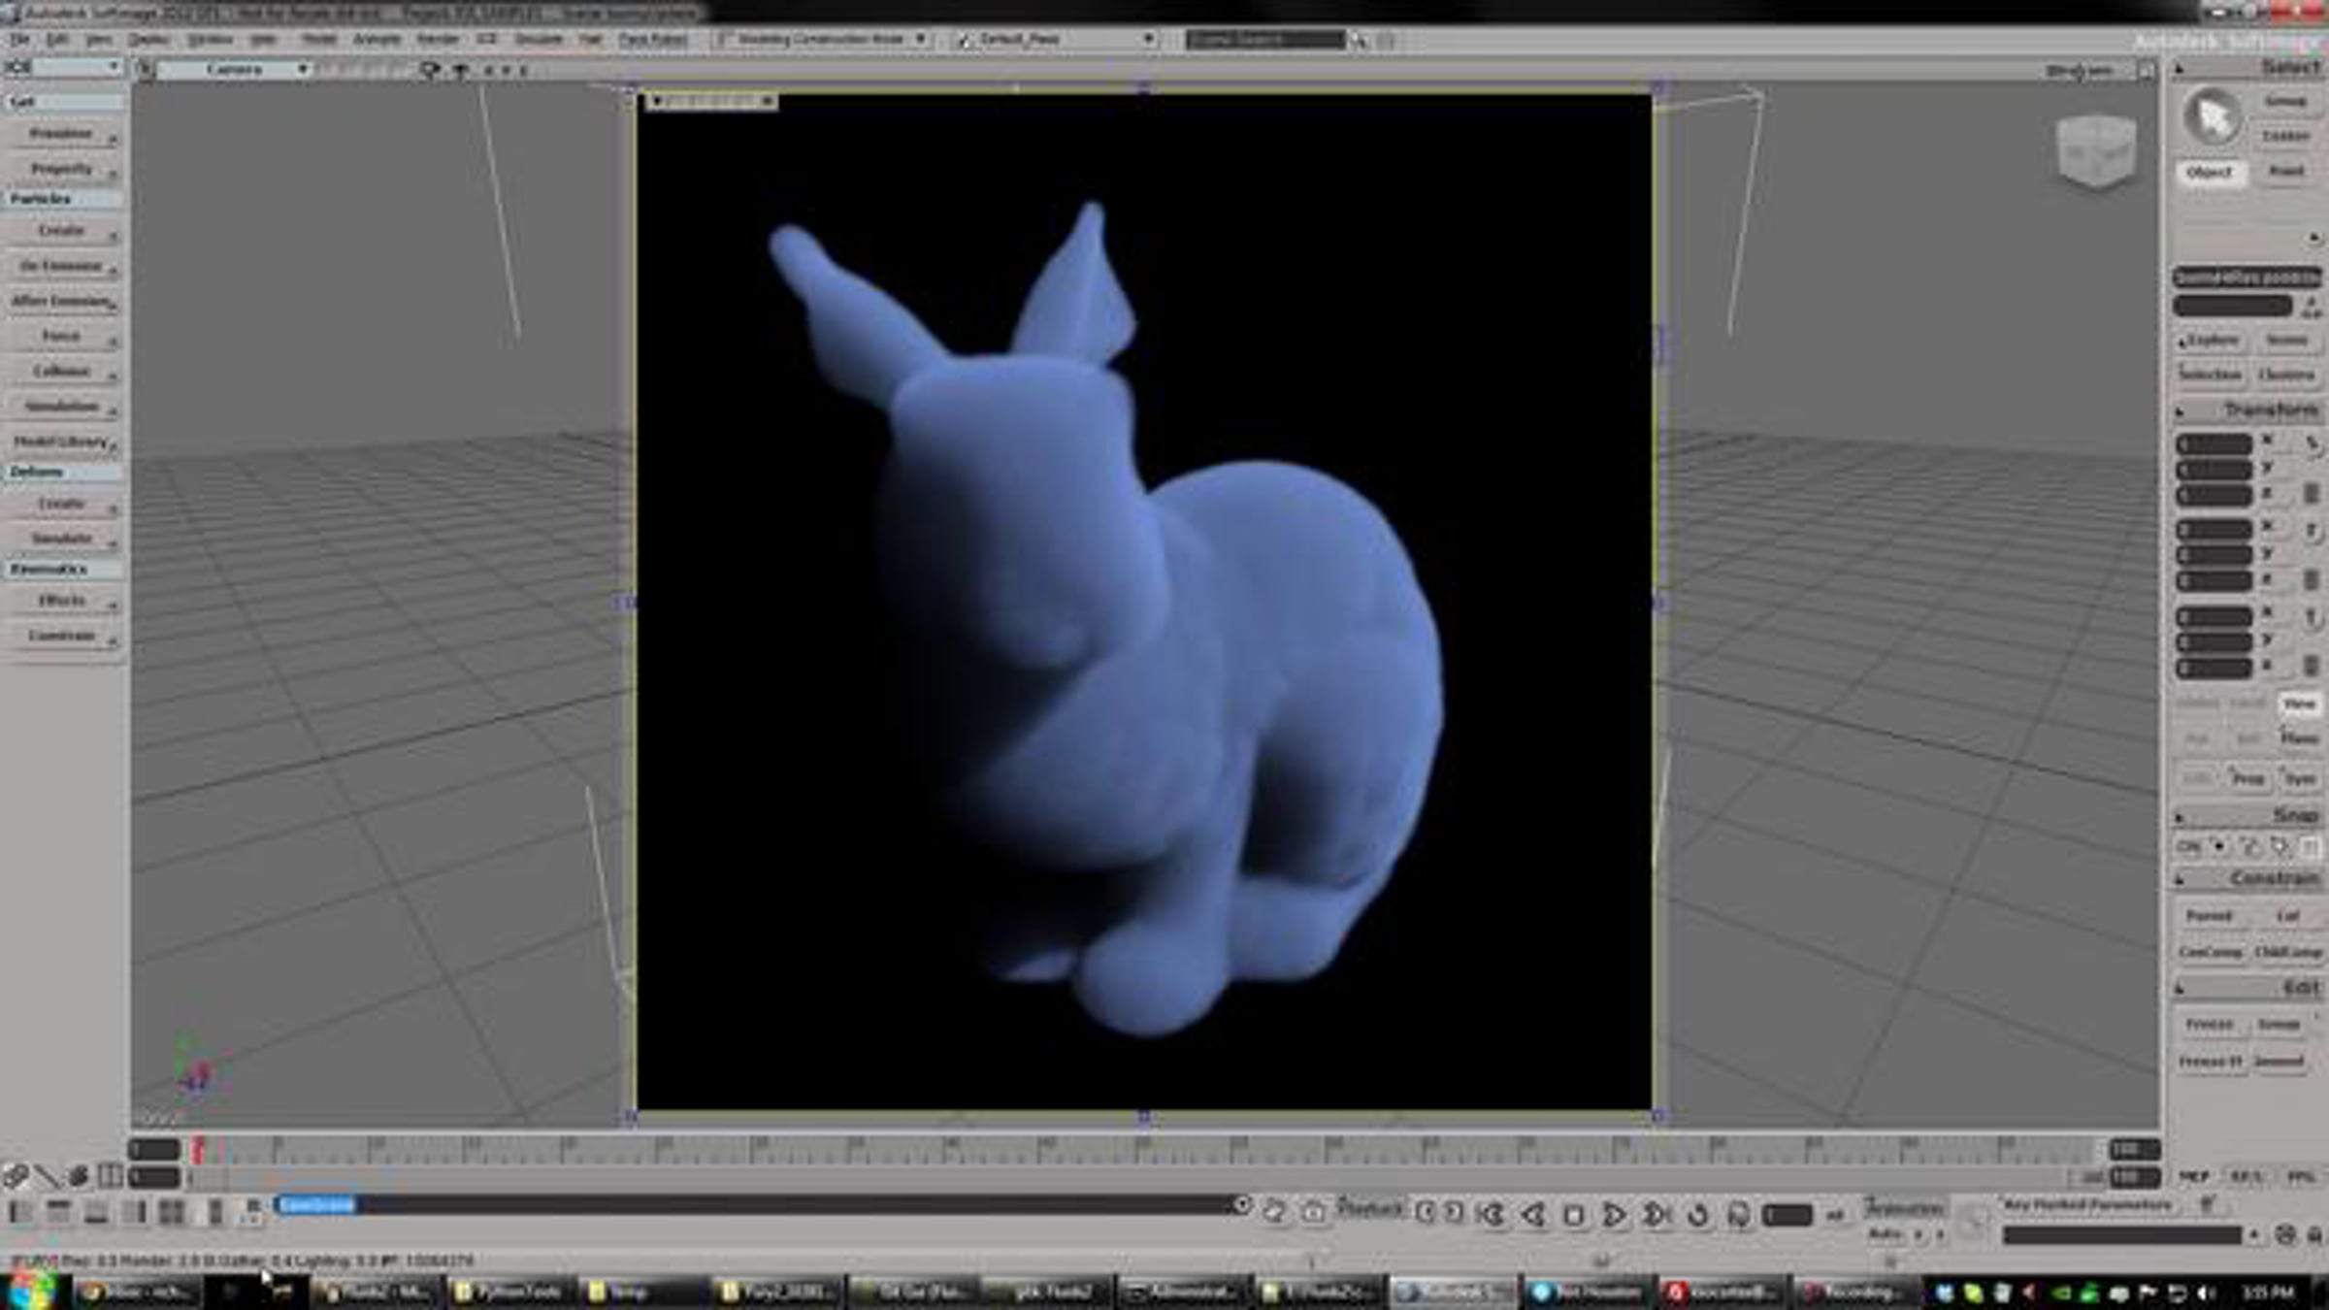Open the ICE toolbar dropdown
Viewport: 2329px width, 1310px height.
click(62, 67)
